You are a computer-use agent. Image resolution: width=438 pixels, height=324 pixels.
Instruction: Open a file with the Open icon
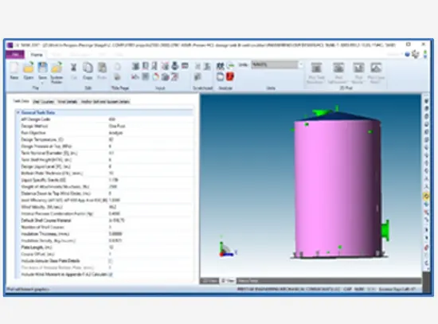[29, 68]
